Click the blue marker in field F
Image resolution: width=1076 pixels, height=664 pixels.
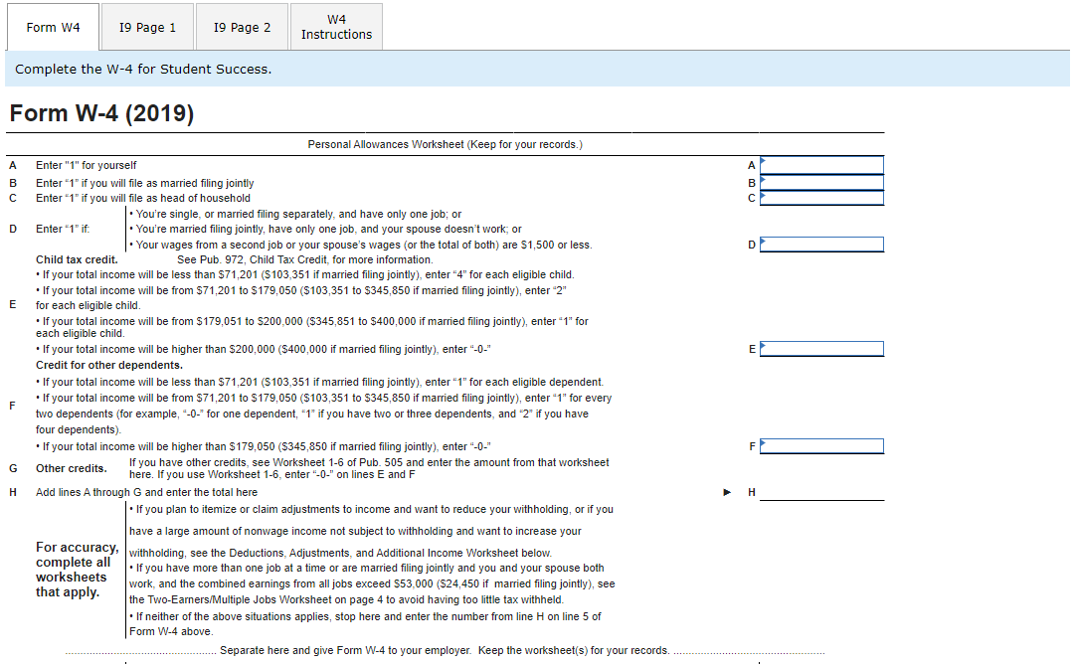click(764, 445)
